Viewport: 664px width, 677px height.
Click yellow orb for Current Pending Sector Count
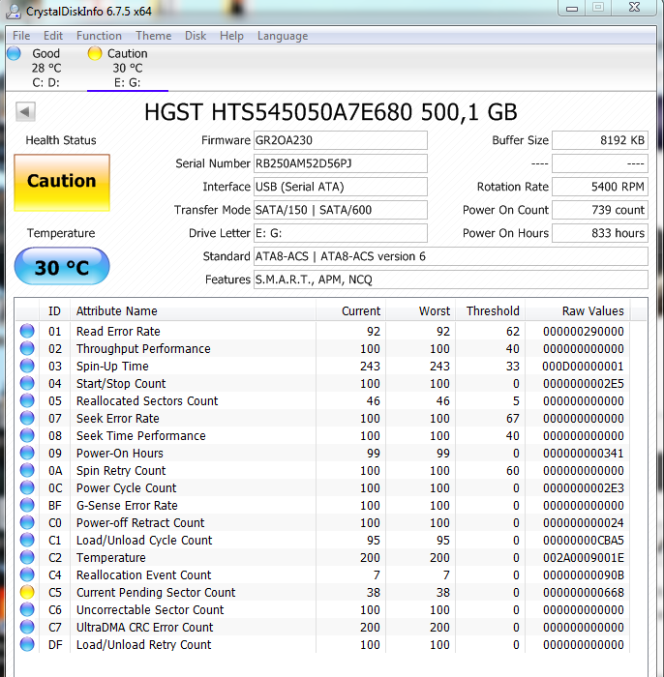[27, 592]
